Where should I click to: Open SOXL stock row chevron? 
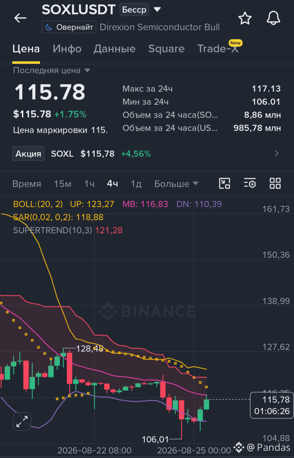277,153
